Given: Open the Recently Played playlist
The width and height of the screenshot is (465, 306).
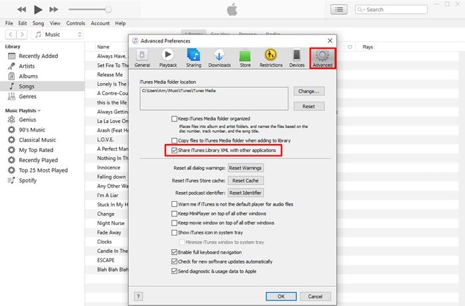Looking at the screenshot, I should [39, 160].
